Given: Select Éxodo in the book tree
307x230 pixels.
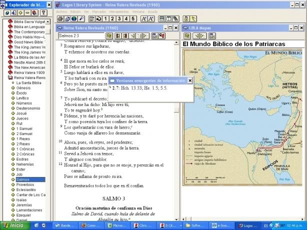Looking at the screenshot, I should 21,93.
